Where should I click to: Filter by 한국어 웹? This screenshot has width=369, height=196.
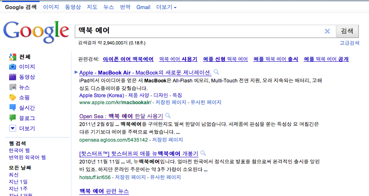(x=19, y=151)
